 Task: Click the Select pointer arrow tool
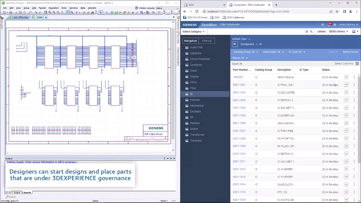(x=101, y=12)
